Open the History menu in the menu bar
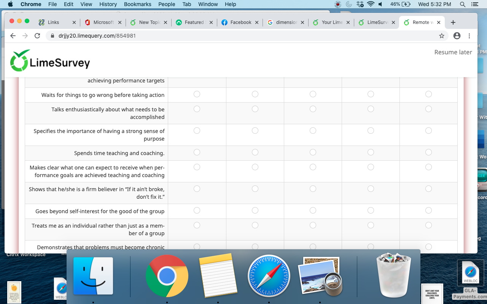Image resolution: width=487 pixels, height=304 pixels. click(108, 4)
